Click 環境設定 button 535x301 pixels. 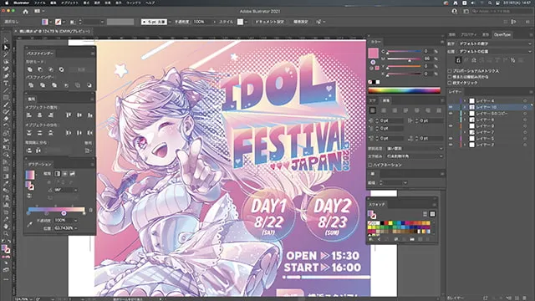tap(301, 22)
